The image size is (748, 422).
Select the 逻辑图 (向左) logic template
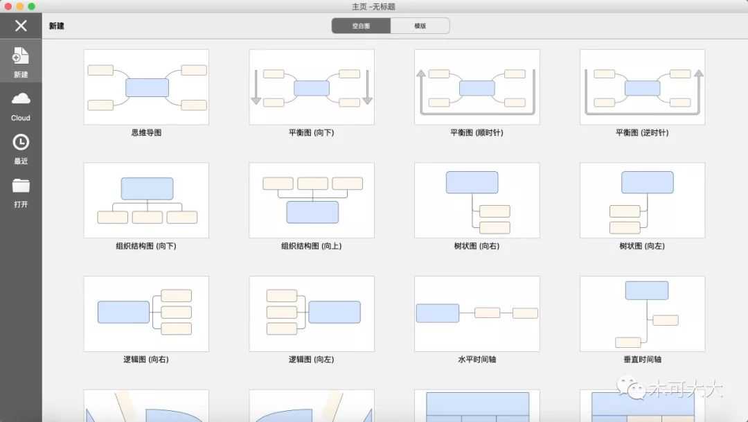click(x=312, y=314)
